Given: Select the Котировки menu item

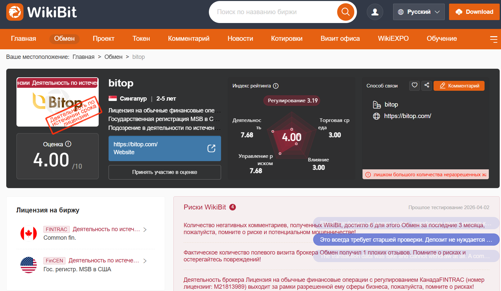Looking at the screenshot, I should [x=287, y=39].
